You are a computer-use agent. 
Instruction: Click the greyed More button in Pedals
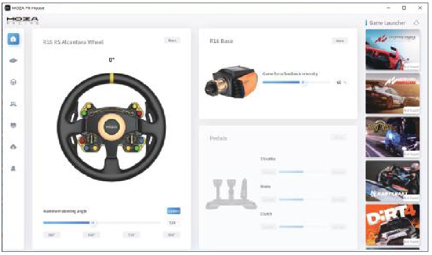pos(339,137)
